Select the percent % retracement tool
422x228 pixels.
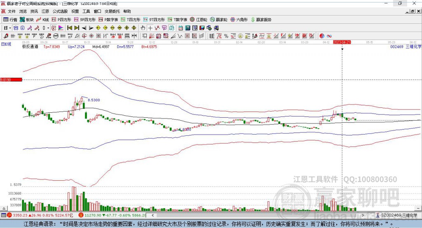pyautogui.click(x=226, y=36)
